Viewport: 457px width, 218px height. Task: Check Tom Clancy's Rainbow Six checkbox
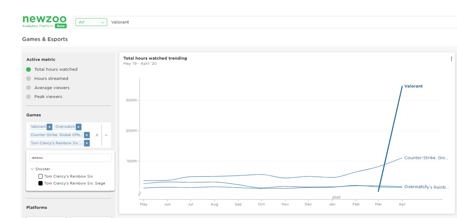(x=41, y=176)
